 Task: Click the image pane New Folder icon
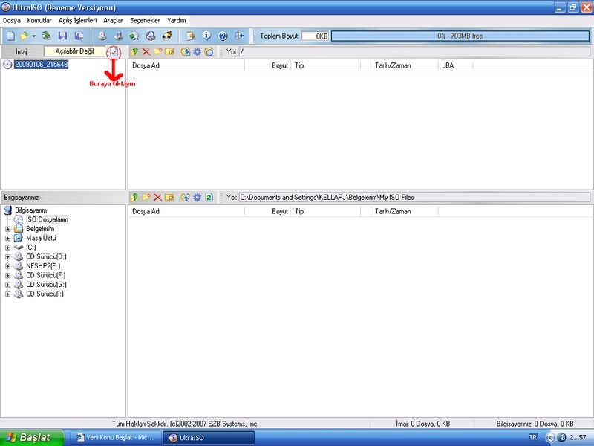(157, 51)
